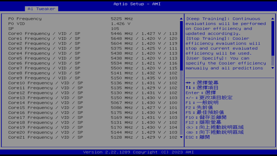This screenshot has height=156, width=277.
Task: Select Core1 Frequency / VID / SP row
Action: pyautogui.click(x=93, y=39)
